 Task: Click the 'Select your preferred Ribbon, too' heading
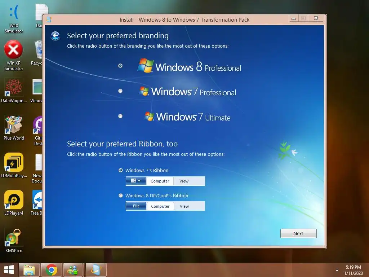122,144
